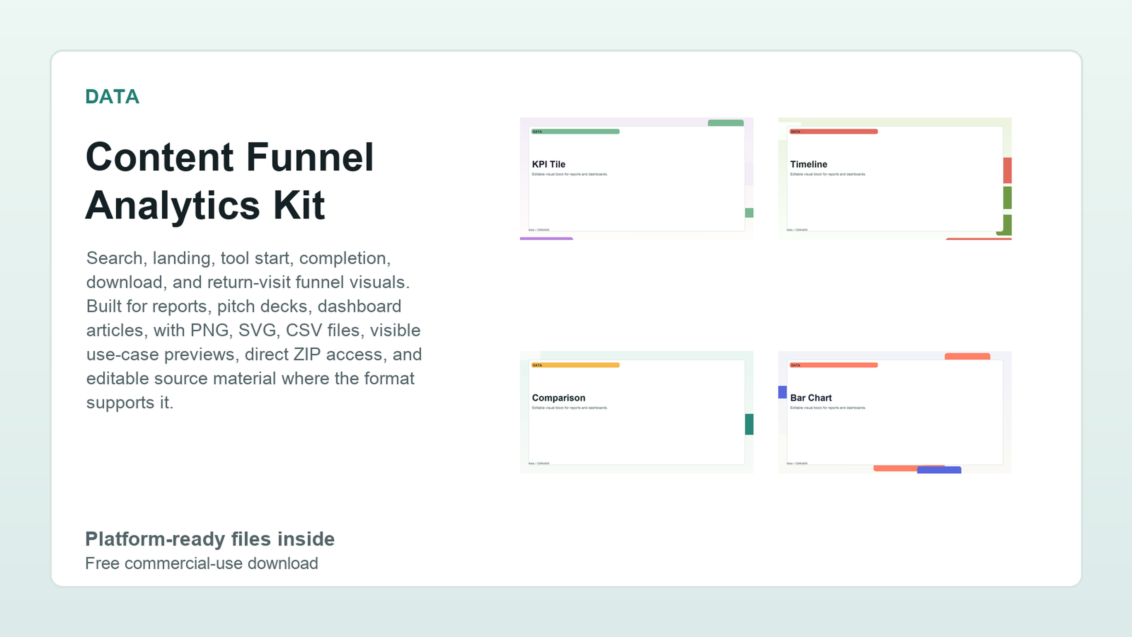Click the red DATA bar in Timeline
Screen dimensions: 1132x637
pos(834,131)
